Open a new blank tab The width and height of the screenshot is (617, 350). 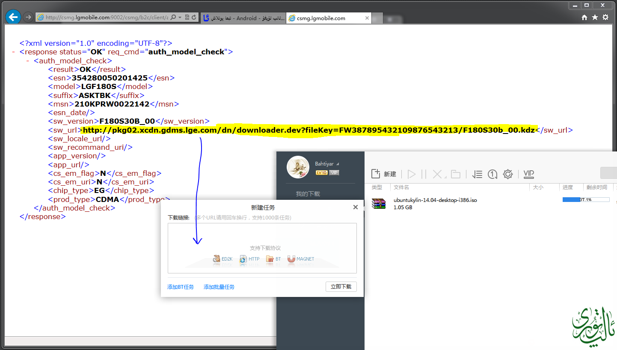[x=378, y=18]
